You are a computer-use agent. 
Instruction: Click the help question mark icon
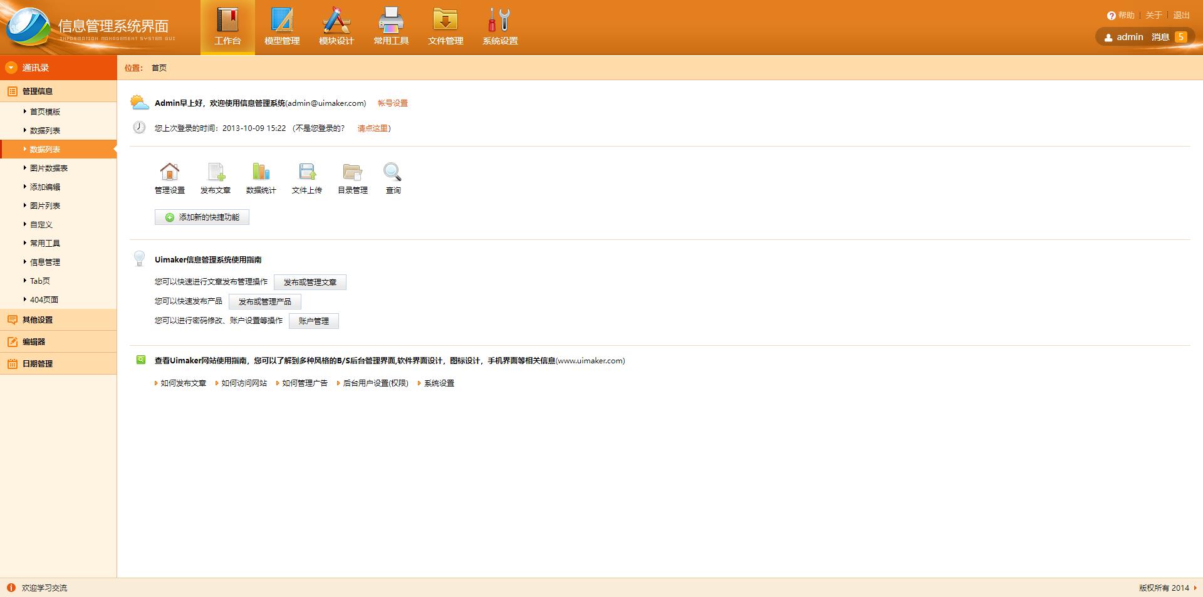tap(1112, 16)
